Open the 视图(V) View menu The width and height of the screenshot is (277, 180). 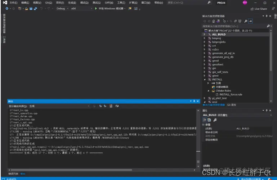(x=37, y=3)
